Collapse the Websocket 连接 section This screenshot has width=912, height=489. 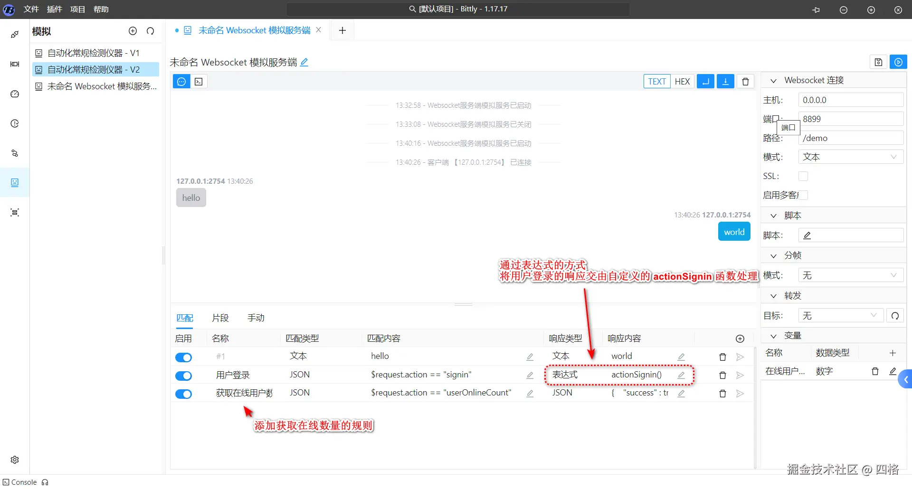pyautogui.click(x=773, y=81)
